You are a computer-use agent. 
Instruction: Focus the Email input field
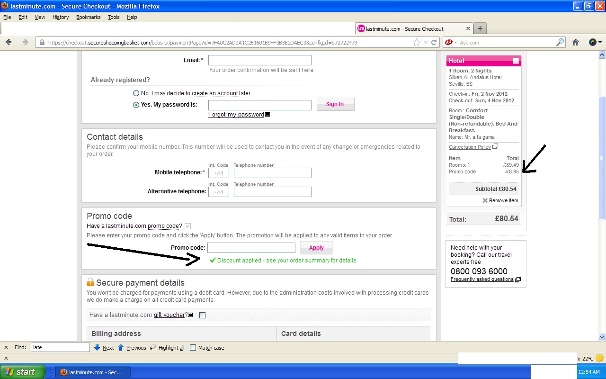260,60
